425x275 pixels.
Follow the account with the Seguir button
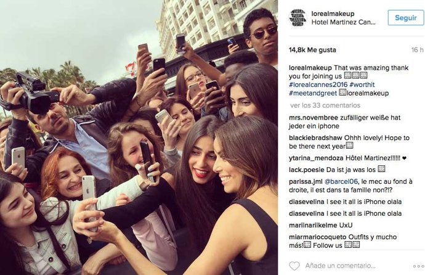pyautogui.click(x=406, y=18)
